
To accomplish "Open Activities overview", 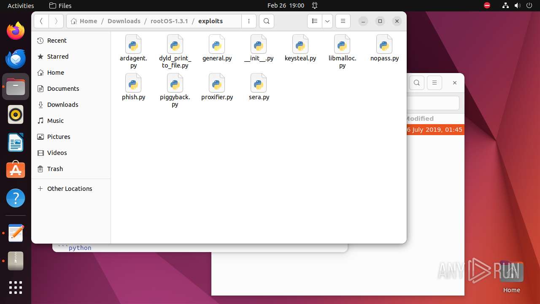I will (21, 5).
